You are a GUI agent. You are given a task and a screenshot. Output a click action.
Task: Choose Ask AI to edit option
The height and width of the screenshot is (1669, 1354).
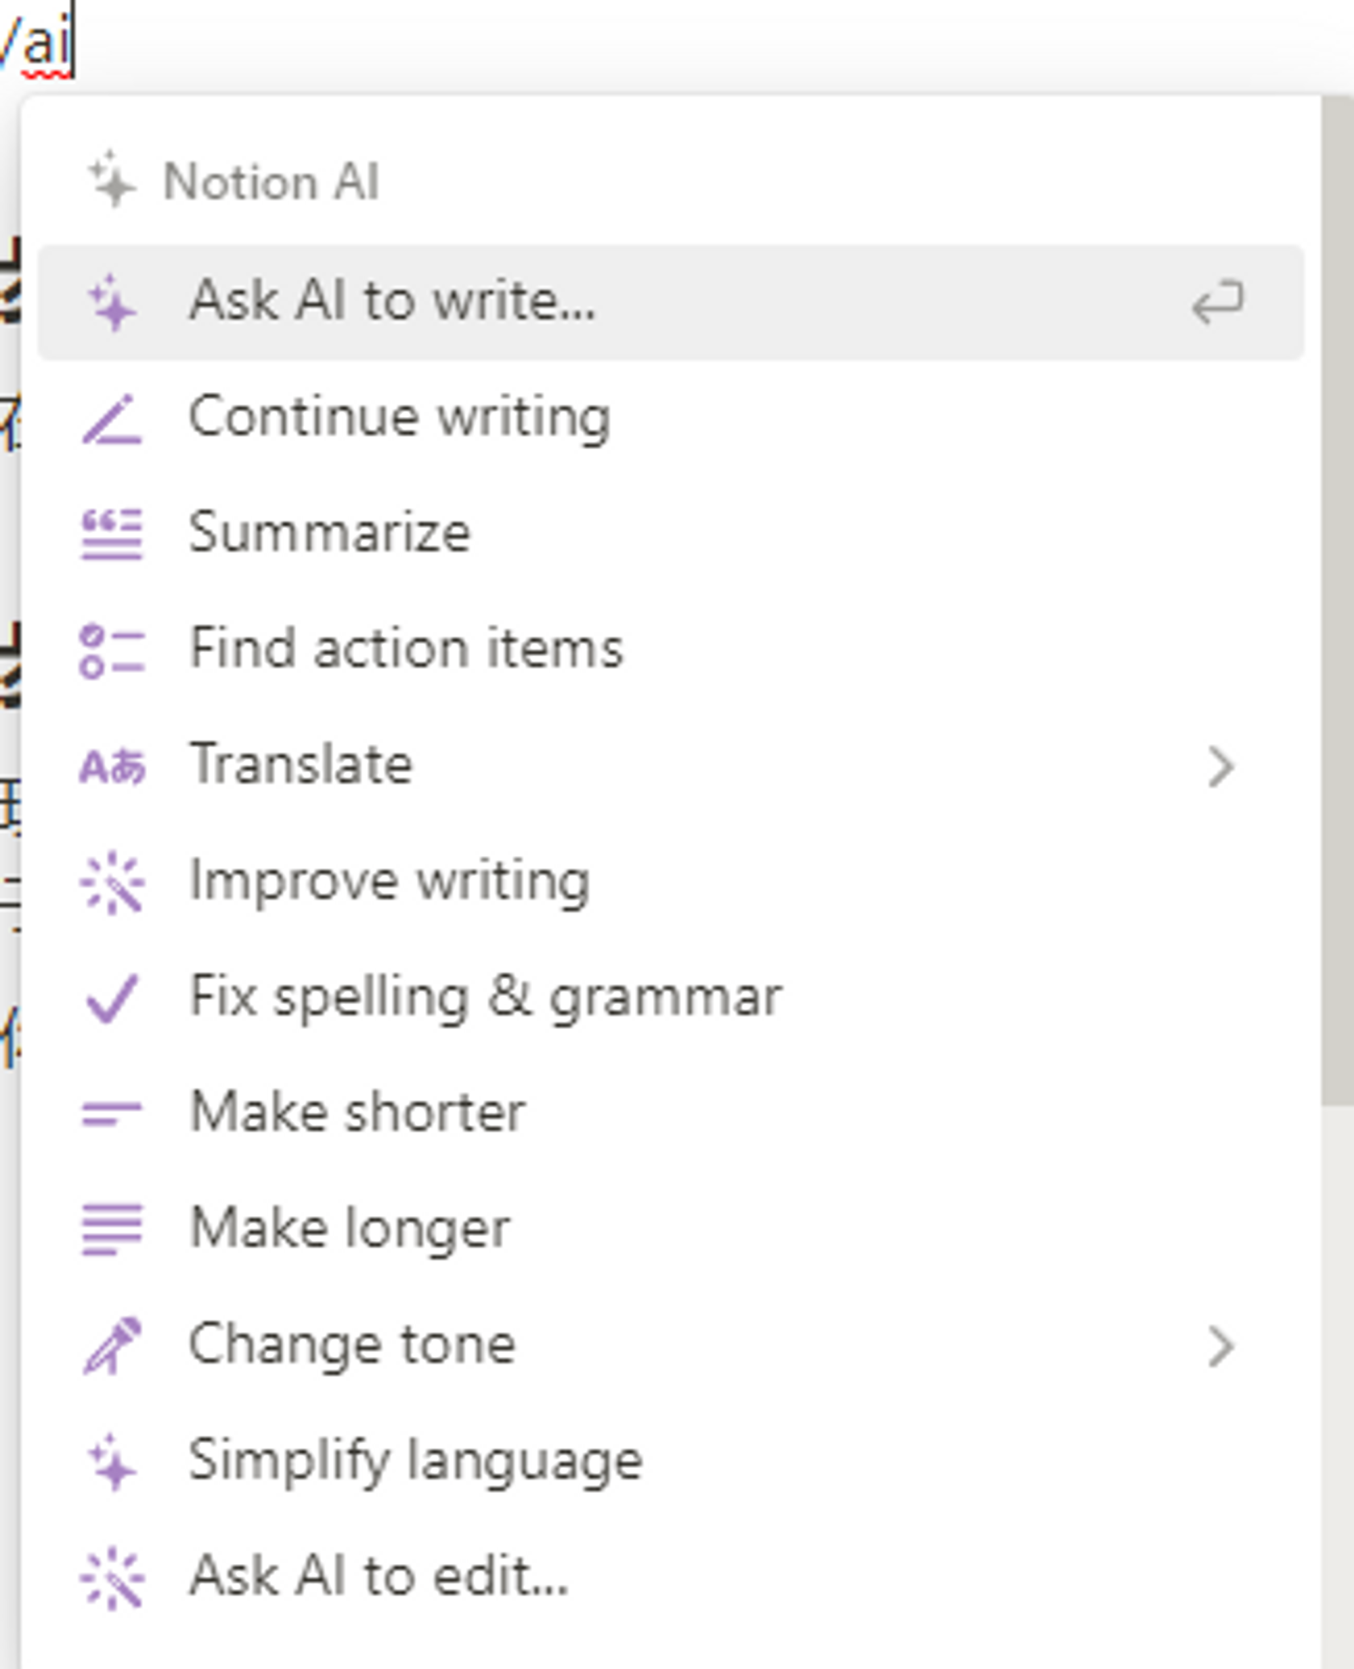[x=379, y=1576]
